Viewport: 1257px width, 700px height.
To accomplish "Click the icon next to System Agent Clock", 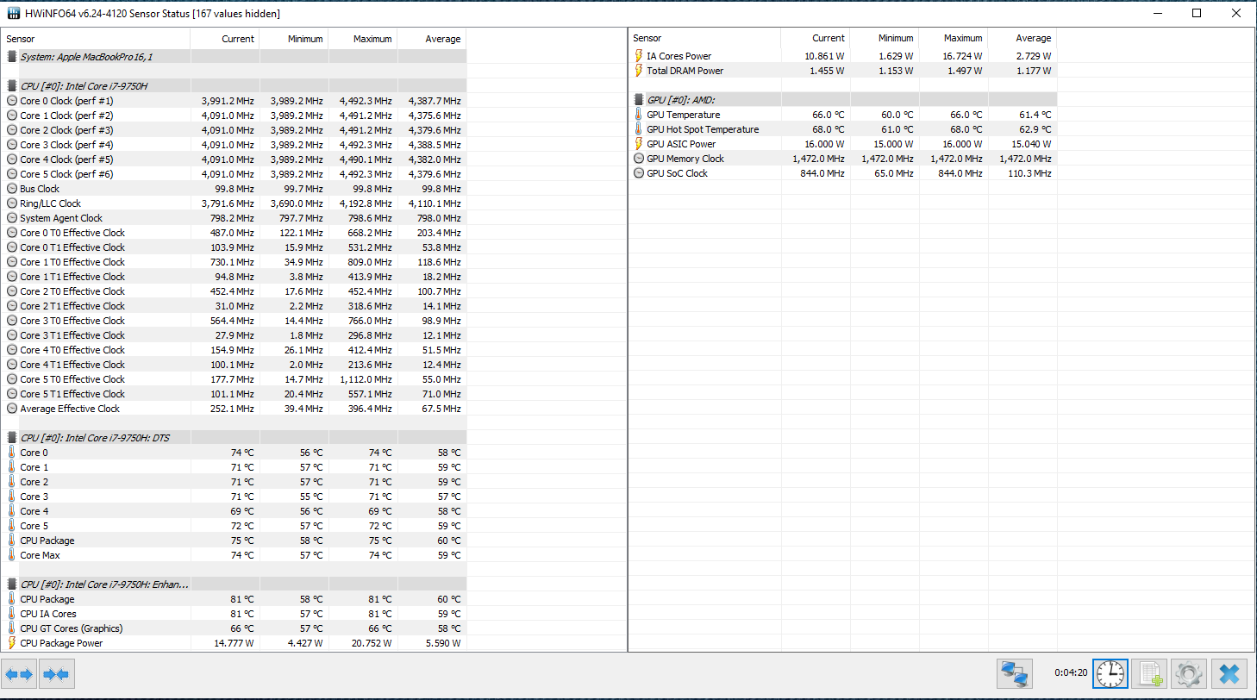I will pos(12,218).
